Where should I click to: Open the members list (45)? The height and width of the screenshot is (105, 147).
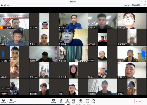pos(67,101)
